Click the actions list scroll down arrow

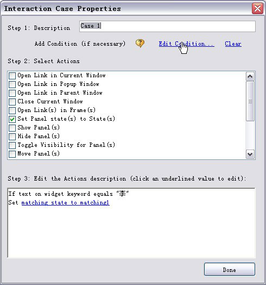[250, 154]
